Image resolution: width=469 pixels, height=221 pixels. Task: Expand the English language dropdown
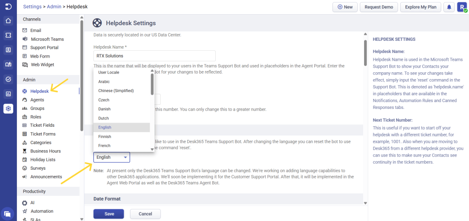[x=112, y=157]
